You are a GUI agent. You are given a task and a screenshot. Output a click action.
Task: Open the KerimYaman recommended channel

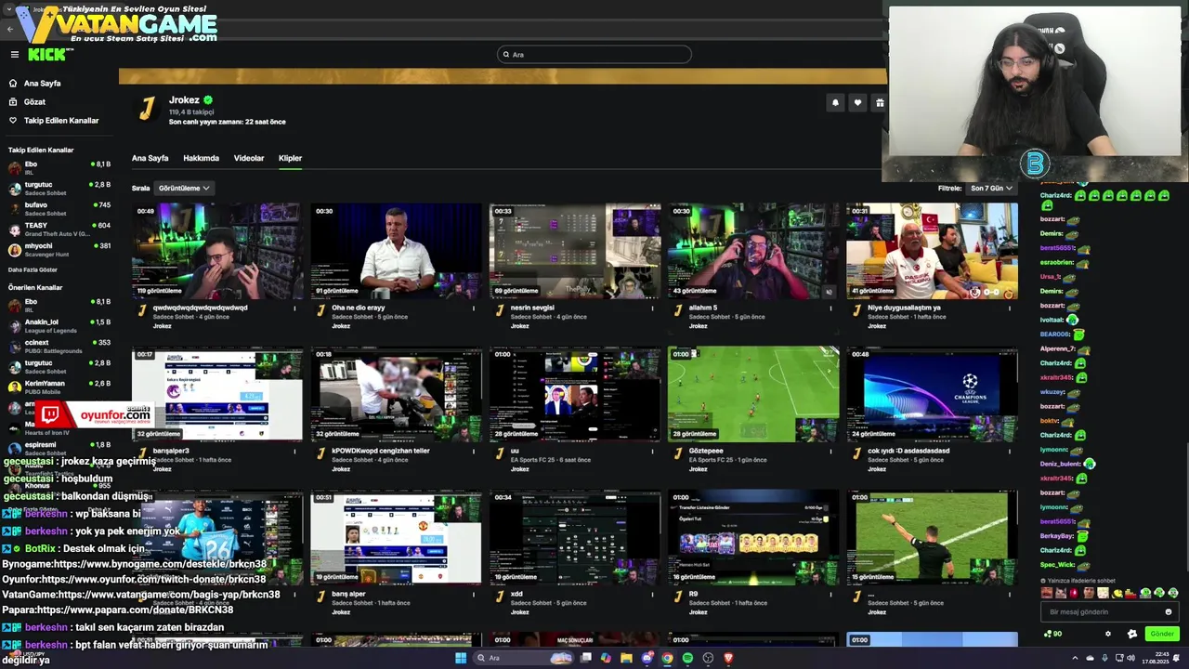coord(59,387)
